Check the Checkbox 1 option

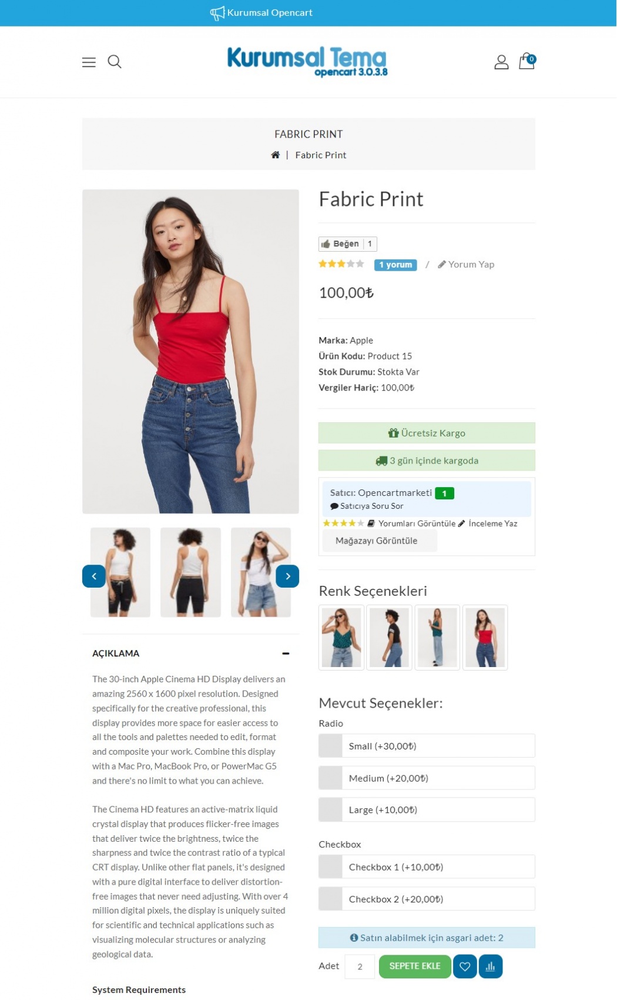click(x=427, y=867)
